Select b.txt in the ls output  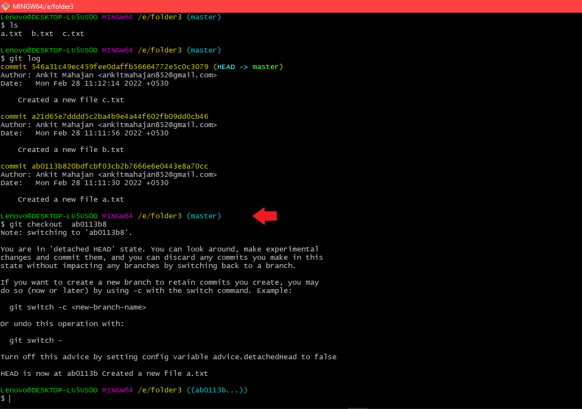coord(42,34)
